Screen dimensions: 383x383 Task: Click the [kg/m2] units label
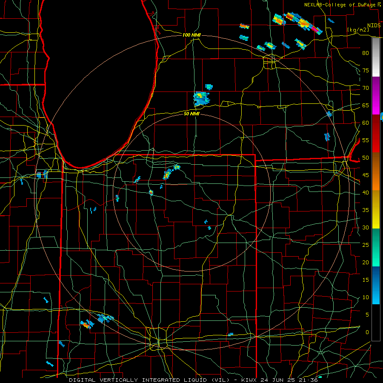click(358, 30)
